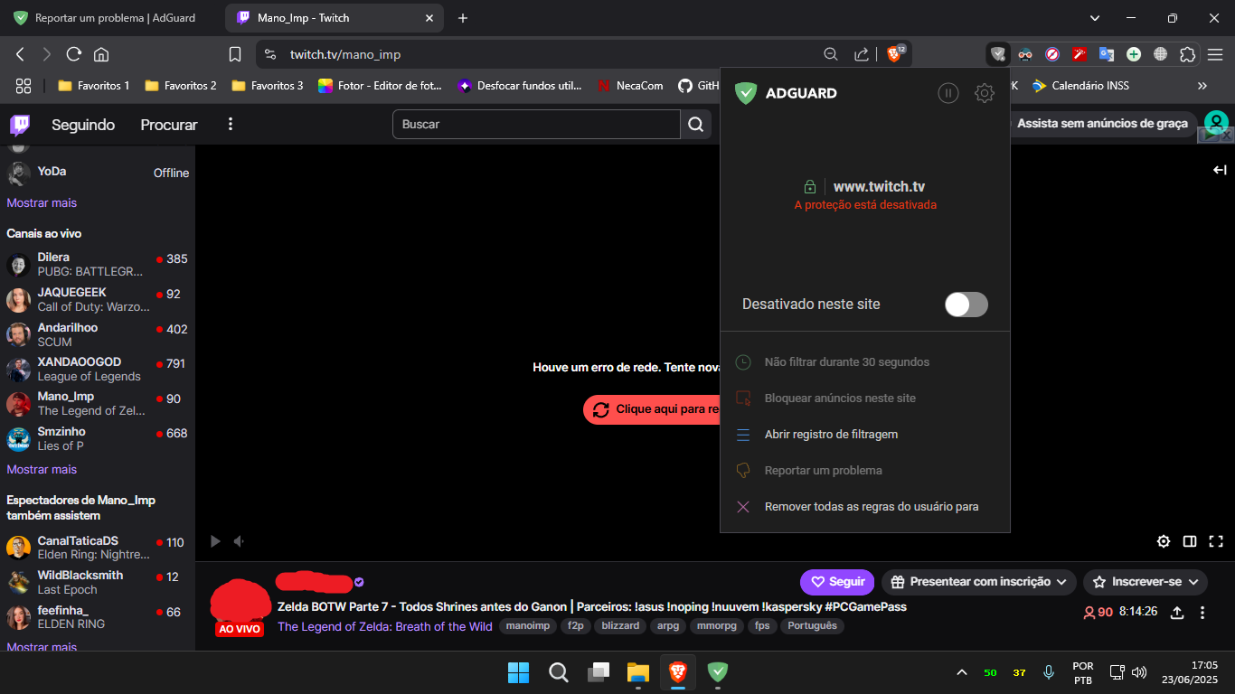Image resolution: width=1235 pixels, height=694 pixels.
Task: Switch to the 'Procurar' tab
Action: coord(168,125)
